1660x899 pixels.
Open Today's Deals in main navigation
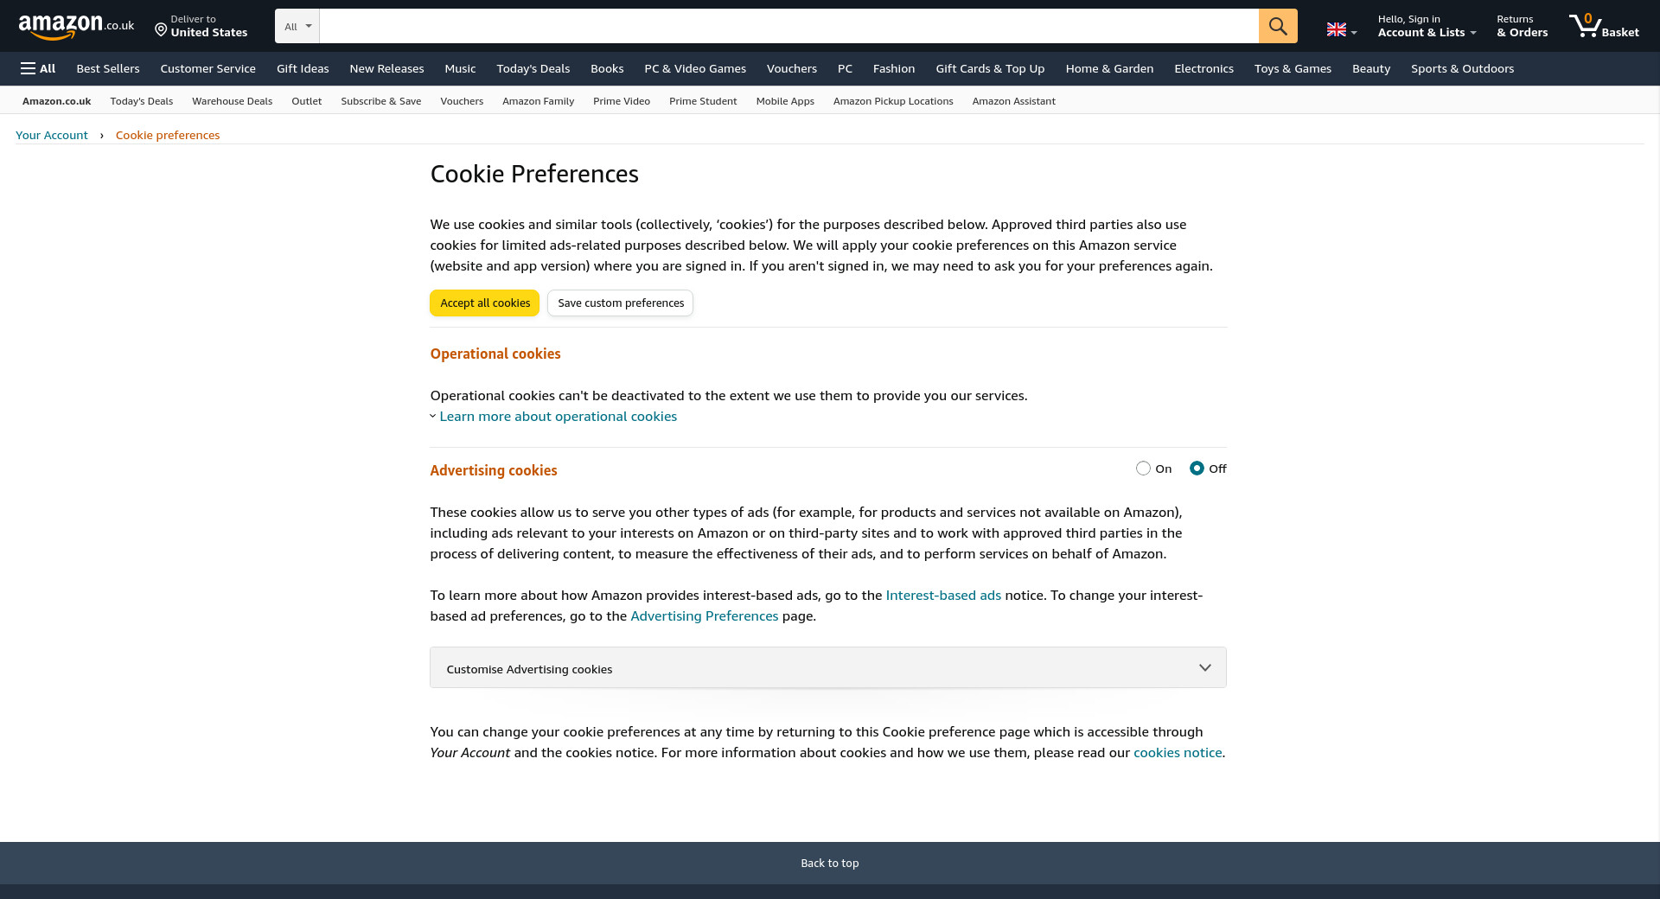(533, 68)
